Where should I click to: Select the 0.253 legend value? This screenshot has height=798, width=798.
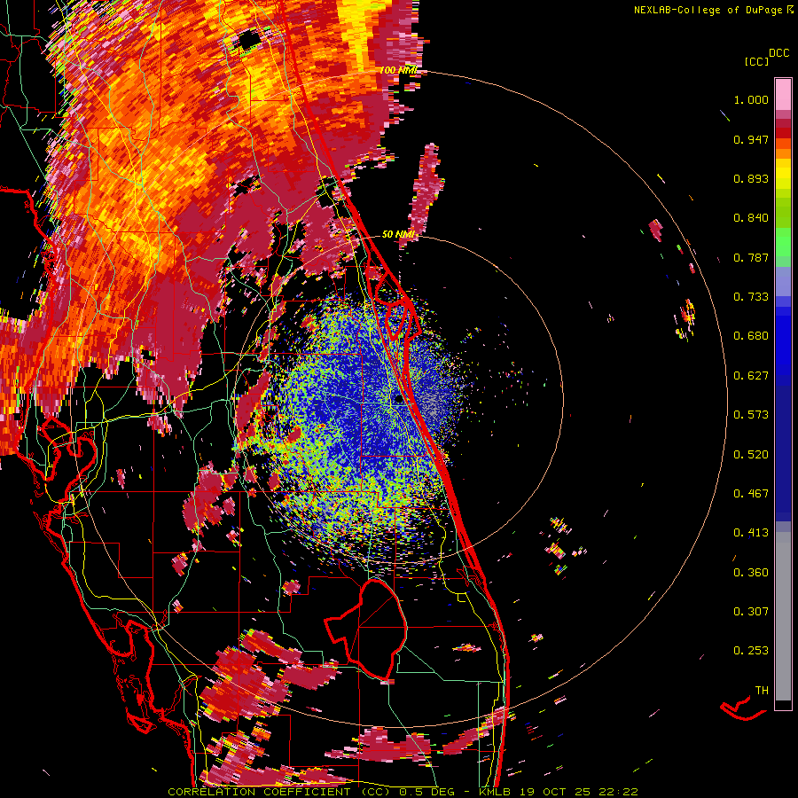(751, 651)
